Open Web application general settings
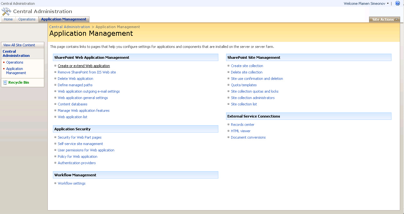The width and height of the screenshot is (404, 214). tap(83, 98)
